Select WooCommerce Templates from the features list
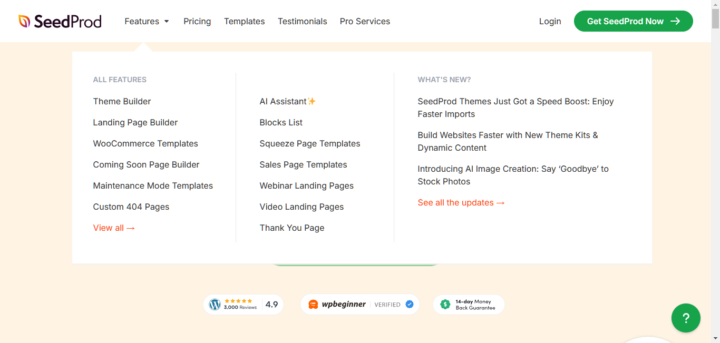 point(145,143)
